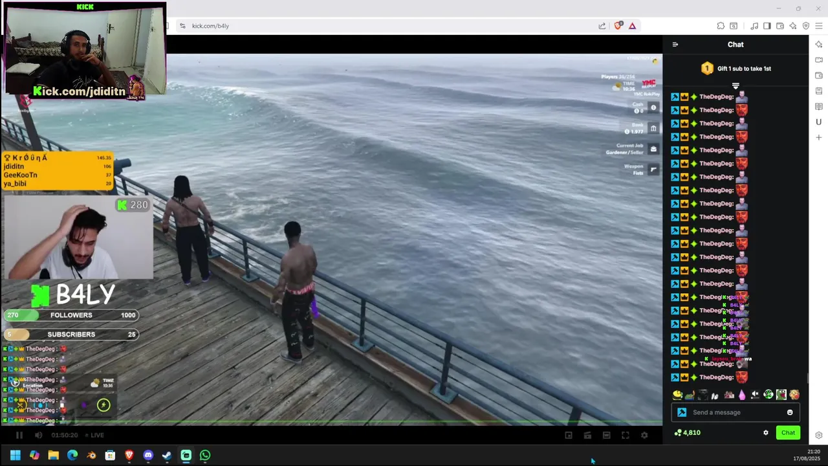Screen dimensions: 828x466
Task: Expand the gift leaderboard handle
Action: pyautogui.click(x=735, y=85)
